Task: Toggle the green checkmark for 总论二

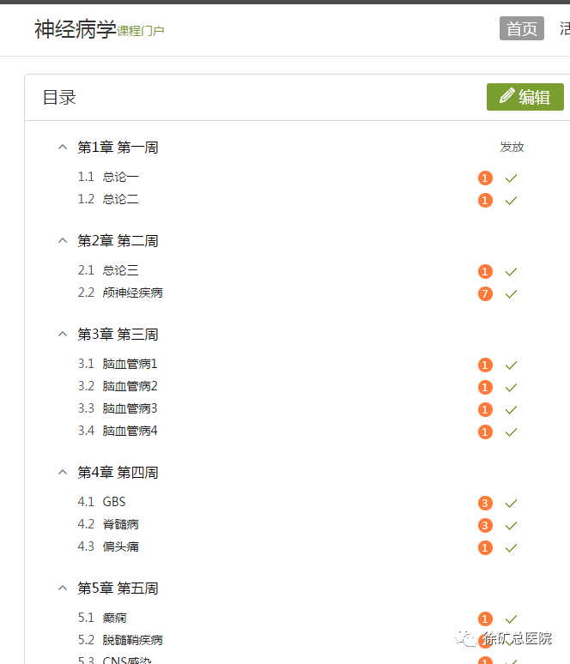Action: click(x=511, y=201)
